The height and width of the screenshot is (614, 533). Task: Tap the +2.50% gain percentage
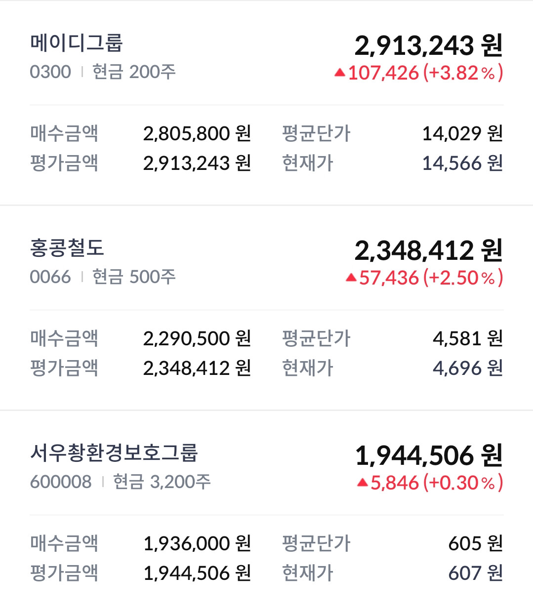click(x=463, y=278)
